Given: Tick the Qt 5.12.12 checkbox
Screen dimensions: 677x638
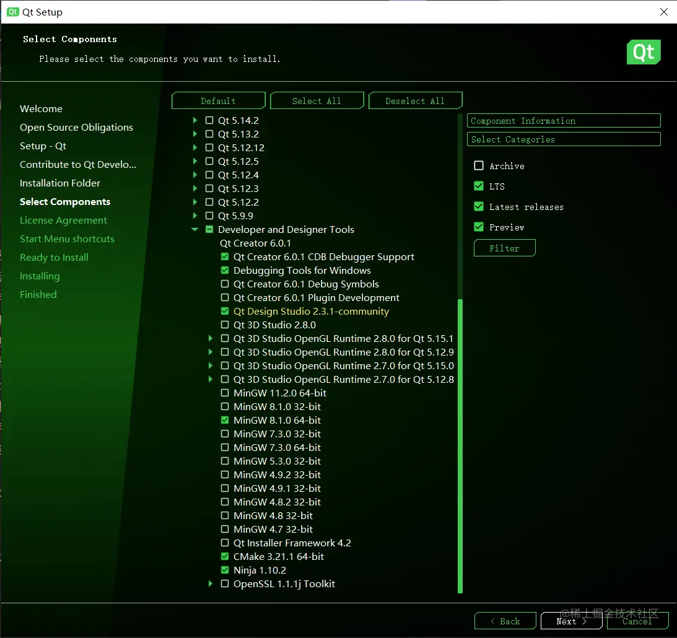Looking at the screenshot, I should (x=209, y=147).
